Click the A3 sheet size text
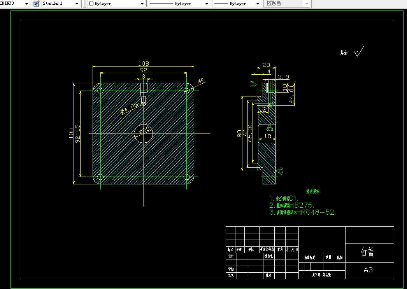Image resolution: width=407 pixels, height=289 pixels. [x=368, y=270]
